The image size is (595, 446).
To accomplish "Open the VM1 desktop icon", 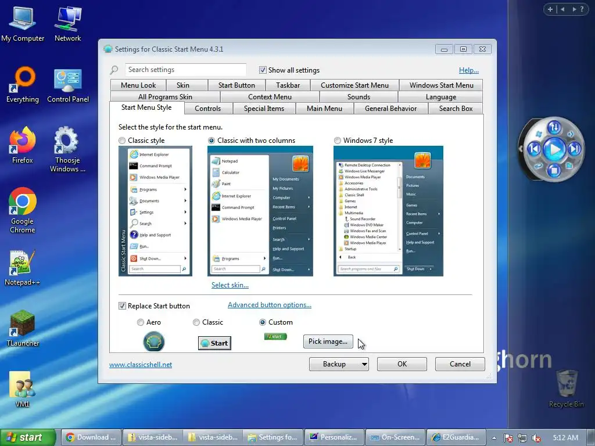I will point(22,389).
